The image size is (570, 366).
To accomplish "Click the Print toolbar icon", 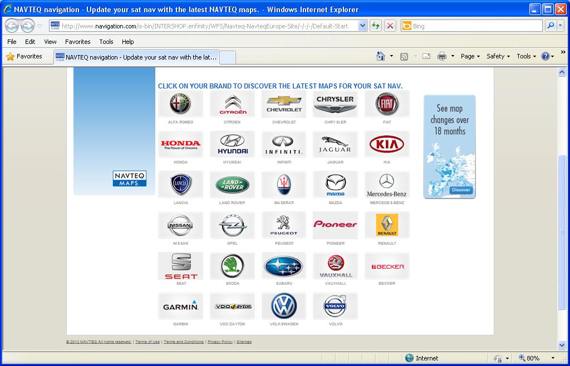I will coord(442,56).
